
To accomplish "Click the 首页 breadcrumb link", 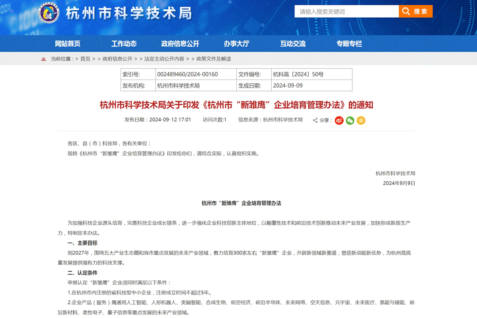I will (x=85, y=59).
